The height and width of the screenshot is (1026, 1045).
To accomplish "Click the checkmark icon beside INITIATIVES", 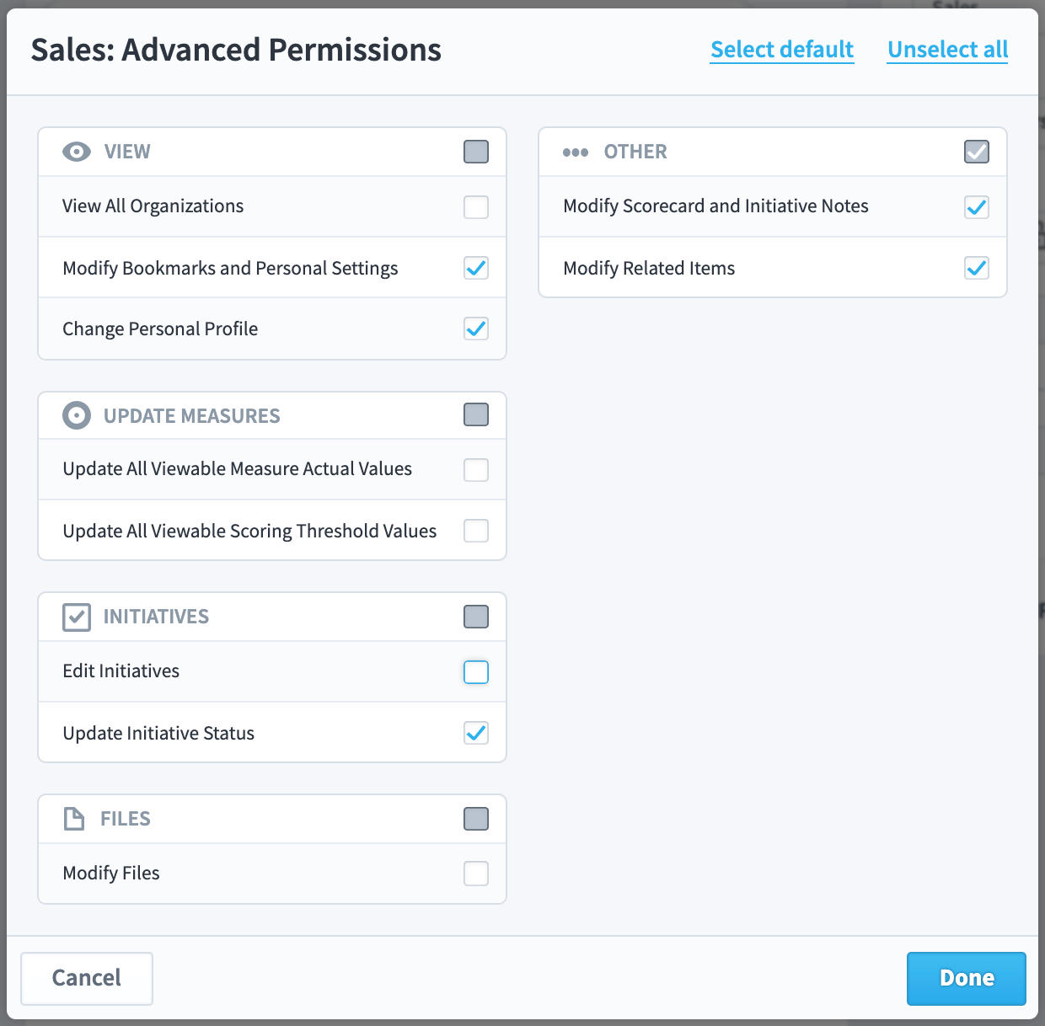I will coord(77,617).
